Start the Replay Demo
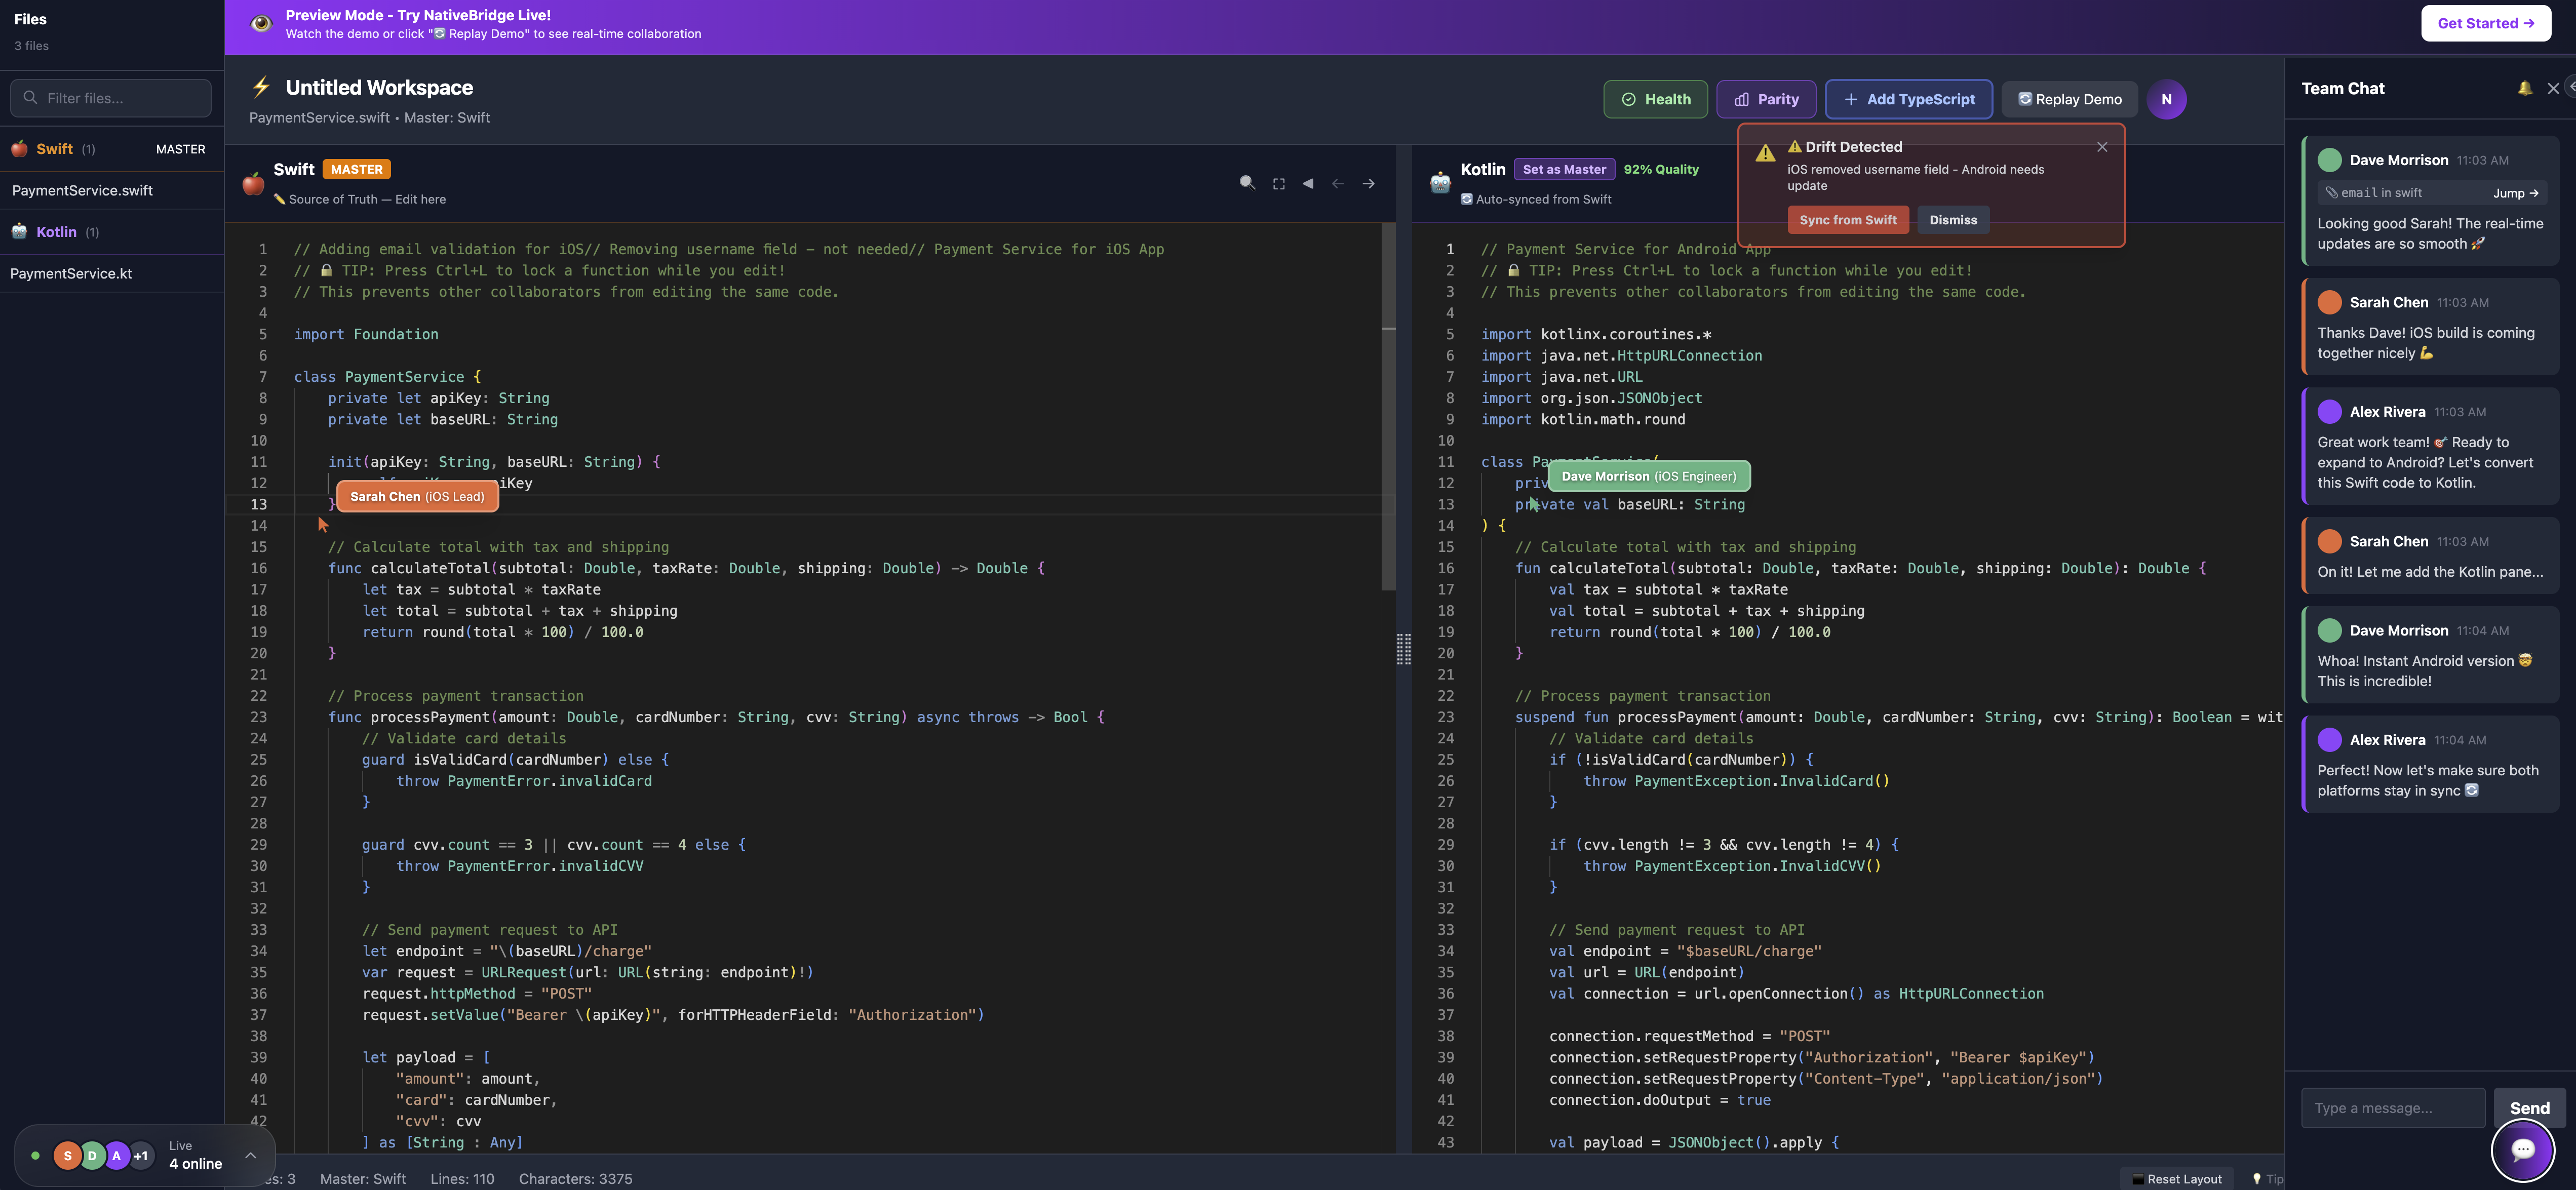Image resolution: width=2576 pixels, height=1190 pixels. 2069,99
